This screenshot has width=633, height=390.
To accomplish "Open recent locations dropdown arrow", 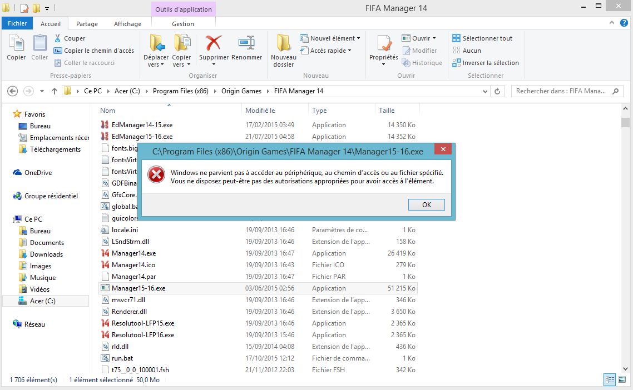I will pyautogui.click(x=42, y=91).
